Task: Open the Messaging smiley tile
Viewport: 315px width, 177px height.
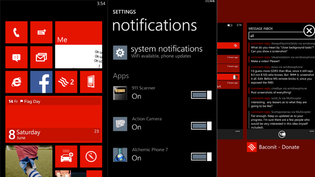Action: (16, 58)
